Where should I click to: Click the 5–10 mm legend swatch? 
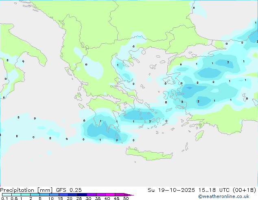45,195
